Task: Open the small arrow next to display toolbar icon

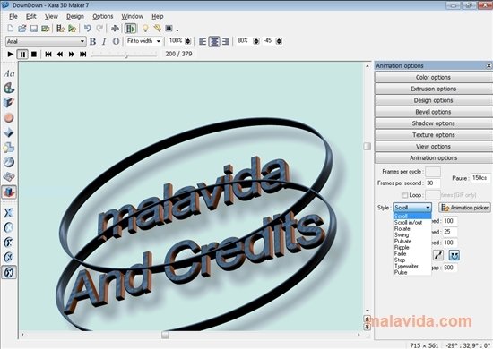Action: [177, 30]
